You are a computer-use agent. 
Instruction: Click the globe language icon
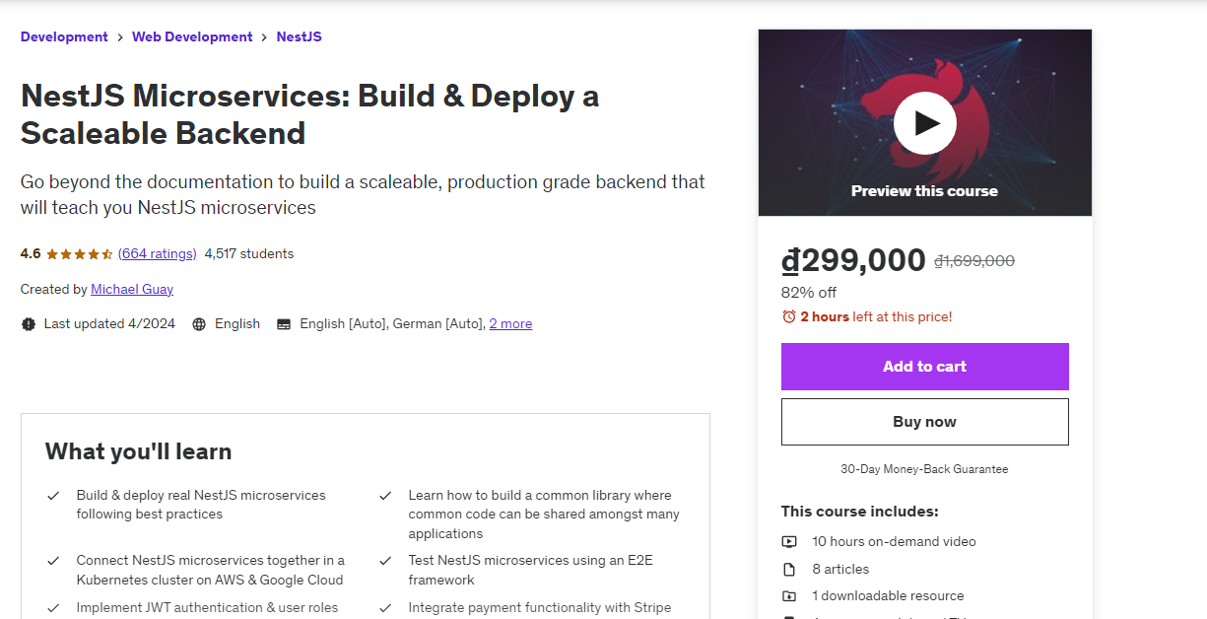click(x=199, y=324)
